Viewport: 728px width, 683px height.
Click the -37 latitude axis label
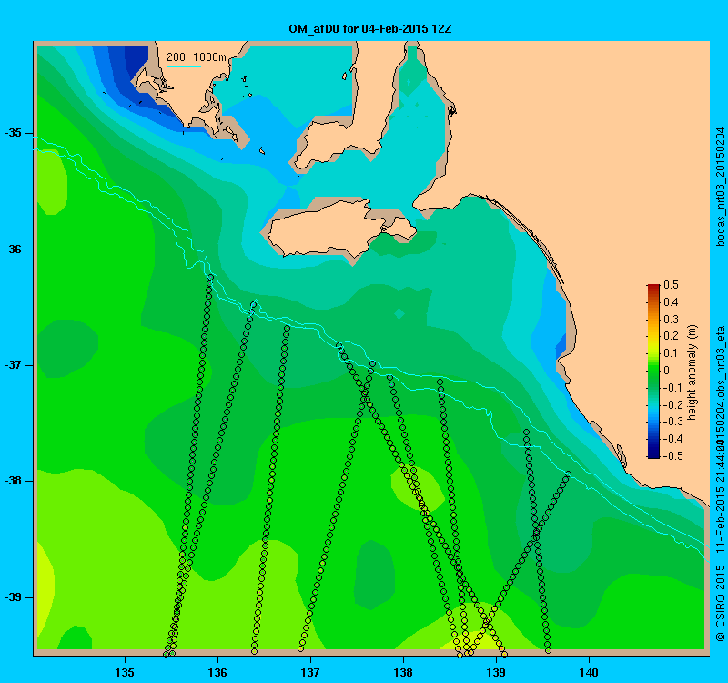pyautogui.click(x=13, y=365)
